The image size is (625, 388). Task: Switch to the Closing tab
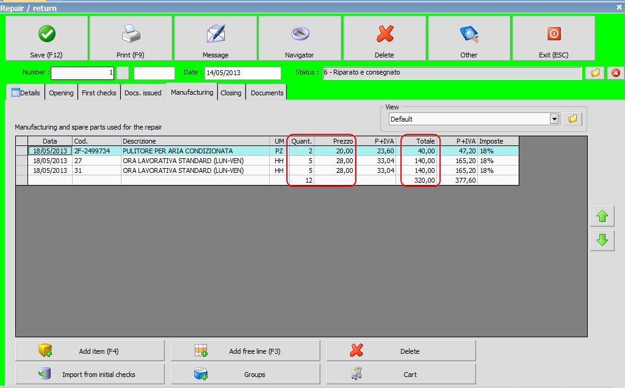point(231,93)
